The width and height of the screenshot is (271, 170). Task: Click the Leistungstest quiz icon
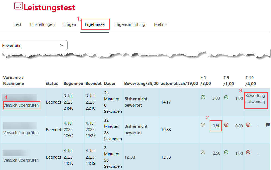point(18,6)
